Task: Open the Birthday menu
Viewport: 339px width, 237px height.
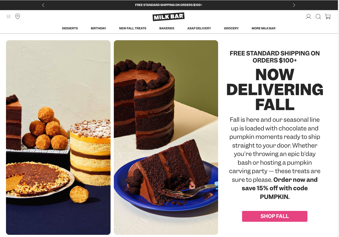Action: [x=99, y=28]
